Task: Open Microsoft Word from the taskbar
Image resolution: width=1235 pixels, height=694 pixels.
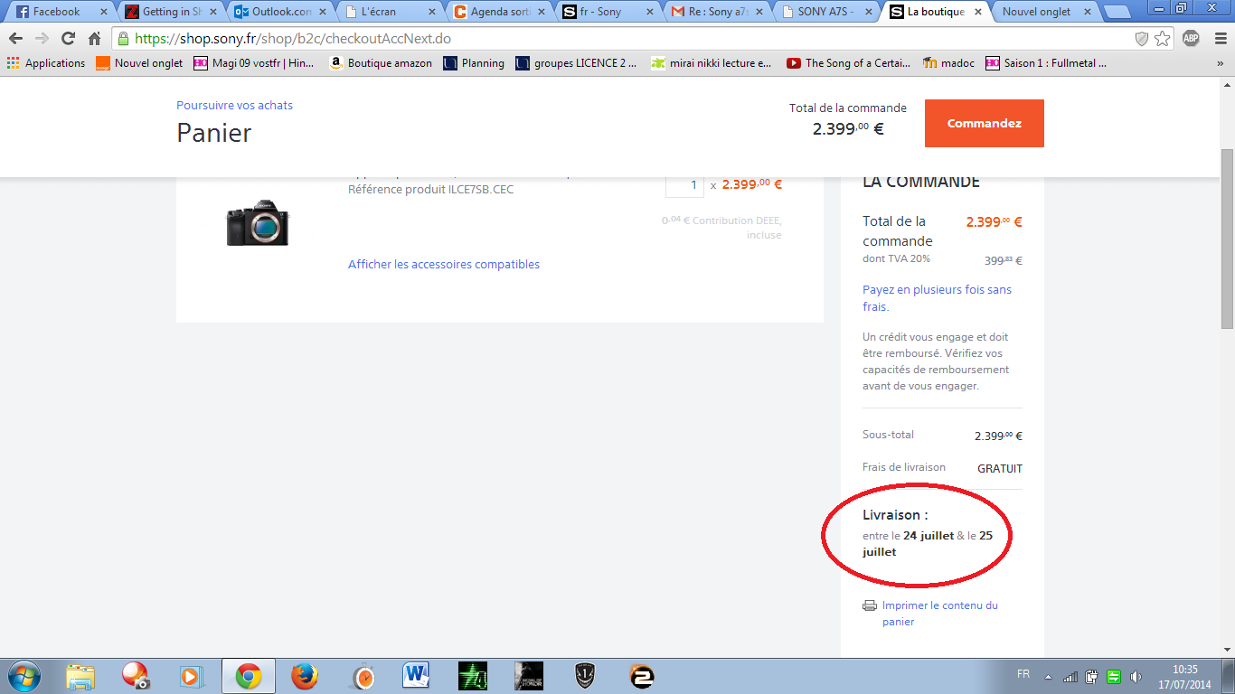Action: (416, 676)
